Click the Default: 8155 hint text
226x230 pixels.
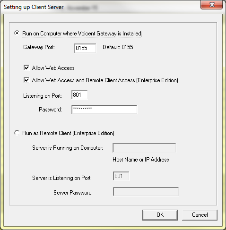coord(118,47)
